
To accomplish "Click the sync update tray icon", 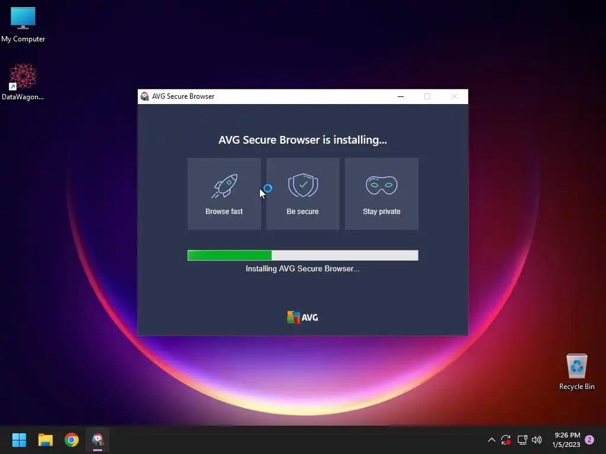I will [506, 440].
